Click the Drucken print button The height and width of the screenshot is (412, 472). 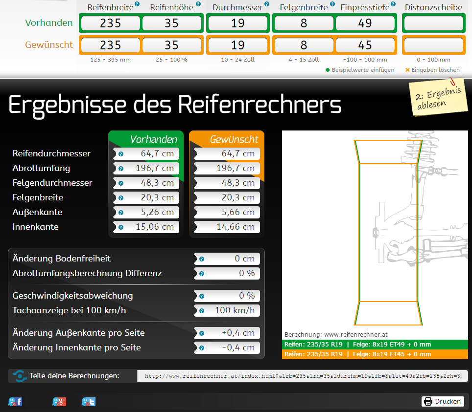pos(443,401)
